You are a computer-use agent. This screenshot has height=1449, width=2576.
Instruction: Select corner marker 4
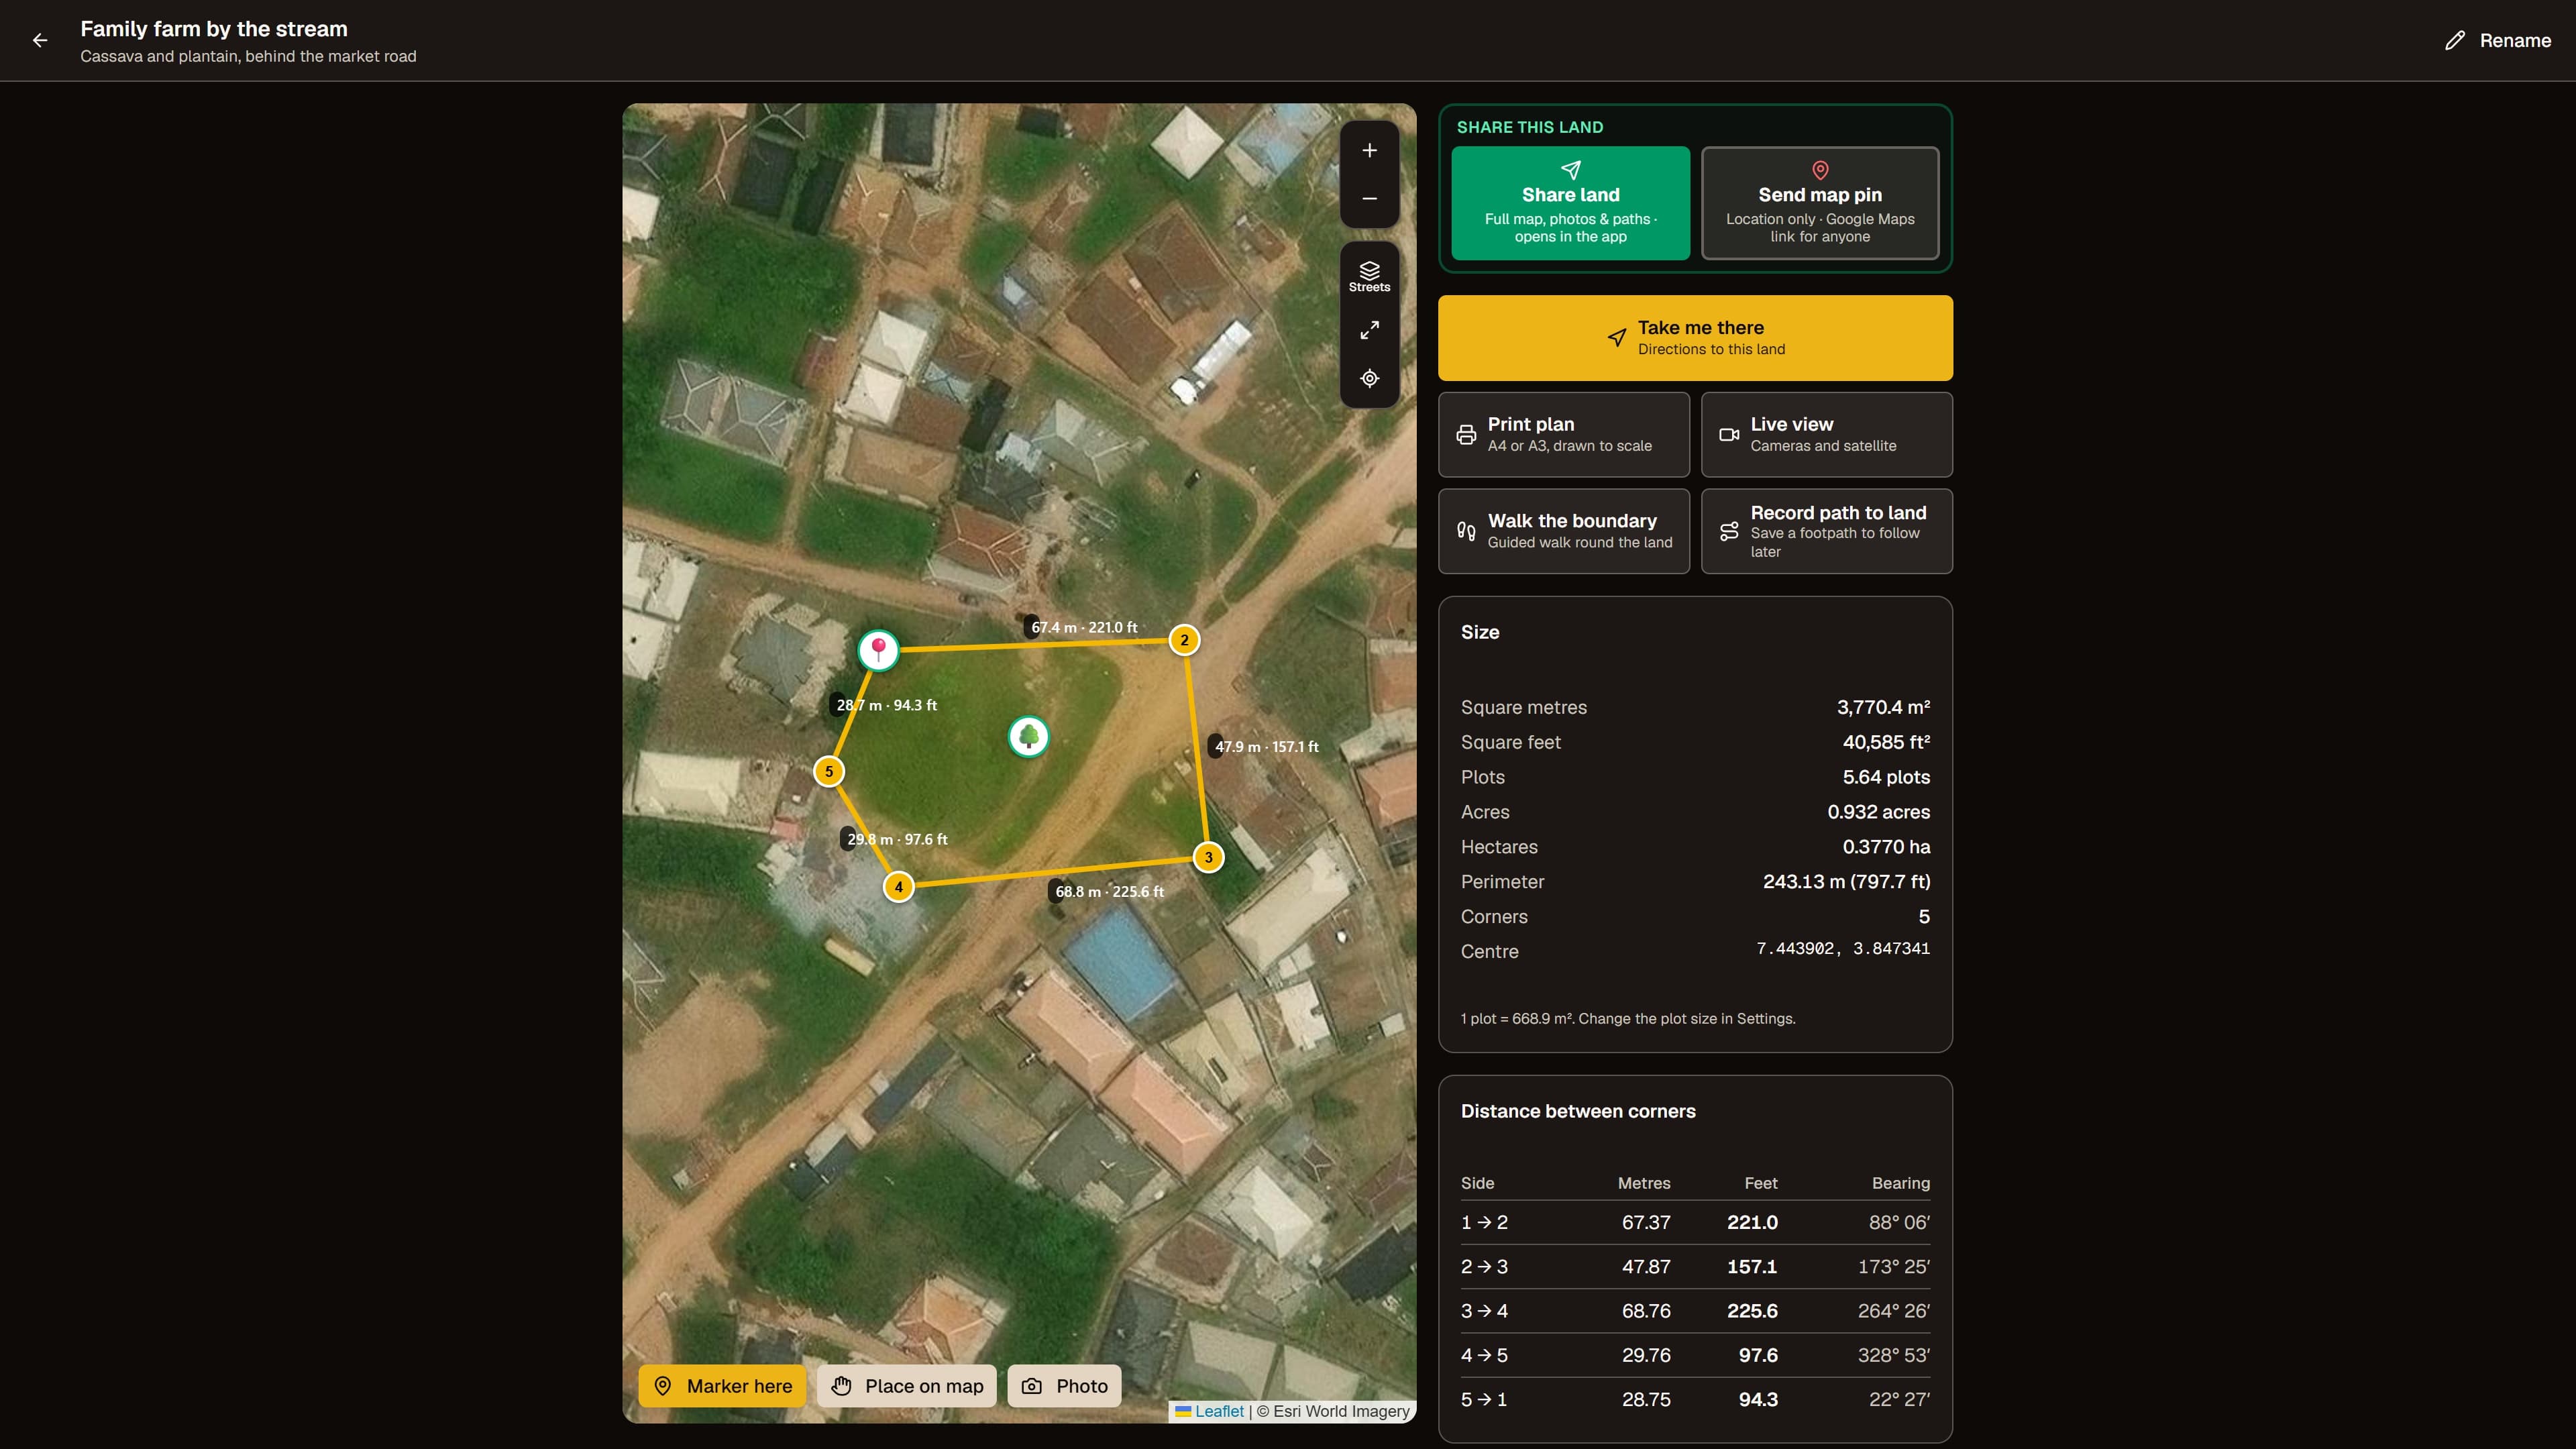[898, 887]
